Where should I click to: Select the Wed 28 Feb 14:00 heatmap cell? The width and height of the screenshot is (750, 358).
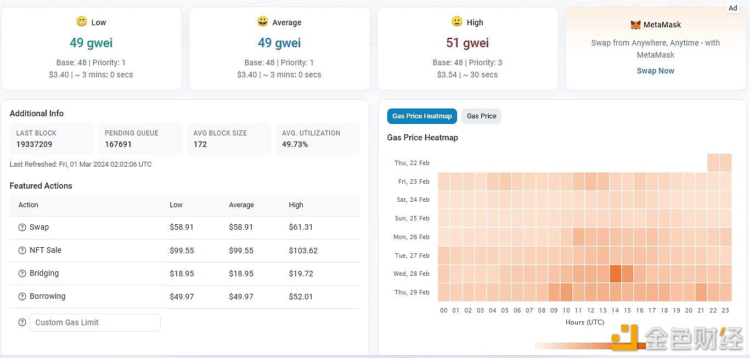tap(615, 274)
